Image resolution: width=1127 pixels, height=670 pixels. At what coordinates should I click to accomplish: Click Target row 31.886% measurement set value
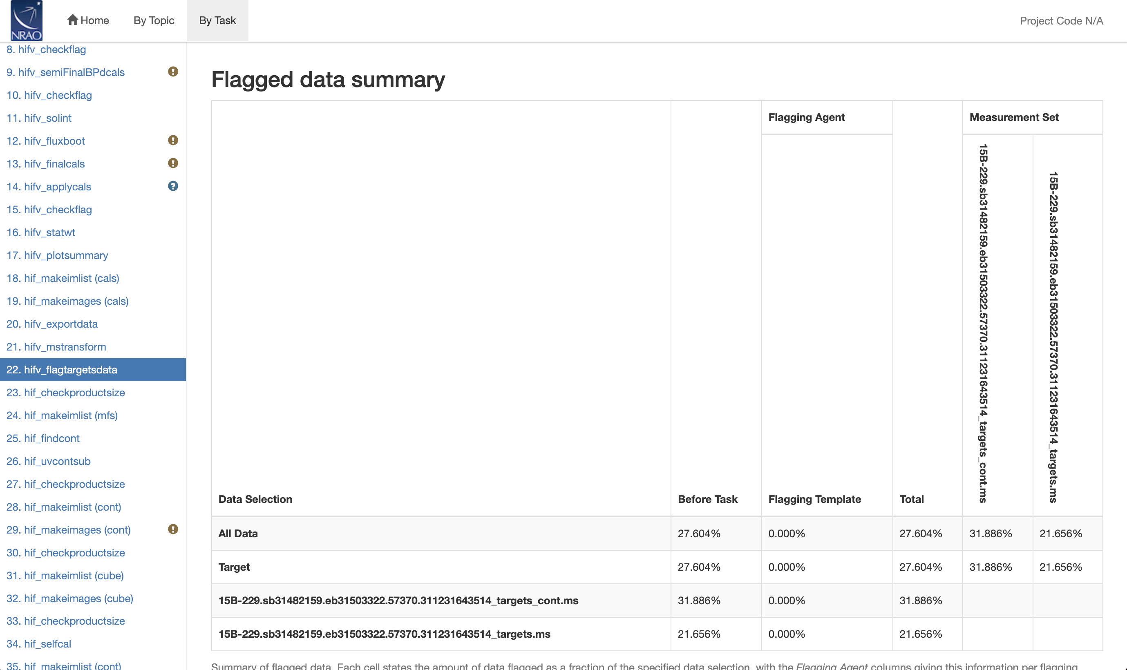tap(991, 567)
